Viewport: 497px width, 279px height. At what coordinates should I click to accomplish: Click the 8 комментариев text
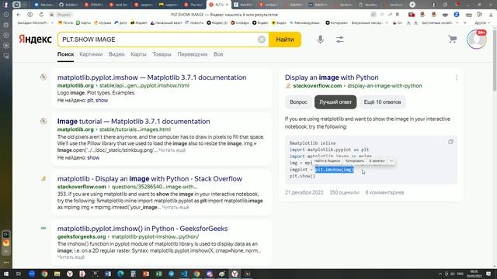(384, 192)
